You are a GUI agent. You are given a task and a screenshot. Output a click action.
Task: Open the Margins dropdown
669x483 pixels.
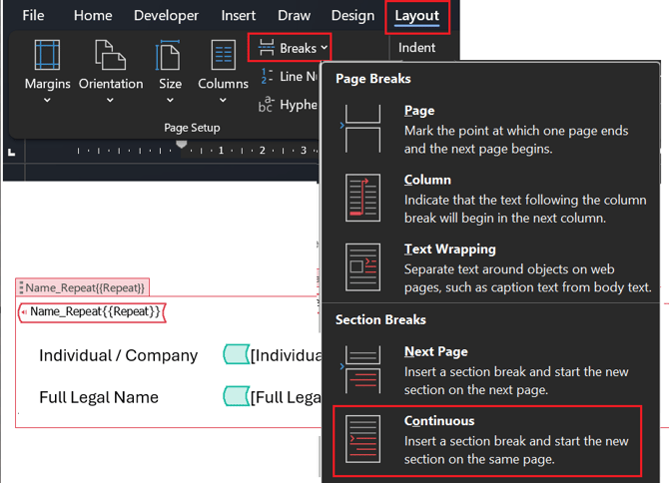click(x=47, y=72)
